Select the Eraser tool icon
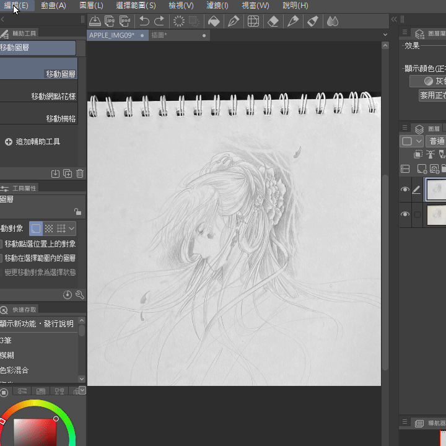Viewport: 446px width, 446px height. click(273, 21)
